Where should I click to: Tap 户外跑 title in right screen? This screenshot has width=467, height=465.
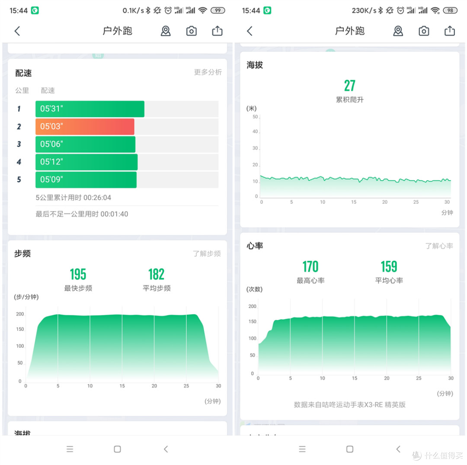pyautogui.click(x=350, y=31)
